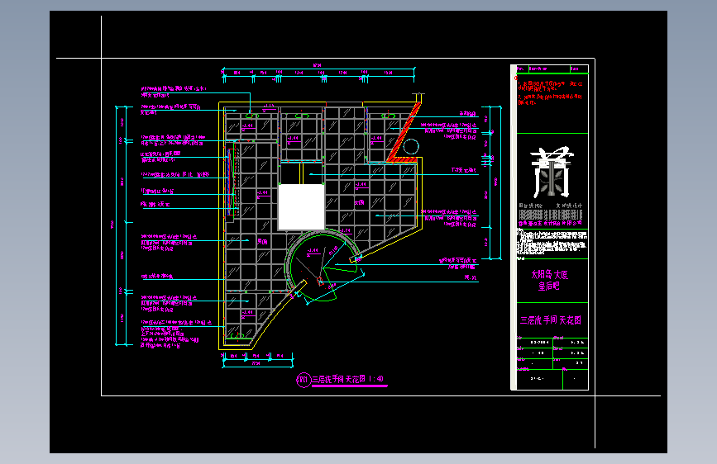Select the 男厕 room label in the plan

coord(262,242)
